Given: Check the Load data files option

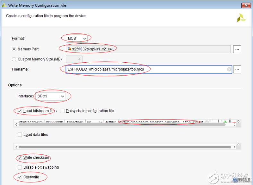Looking at the screenshot, I should [20, 135].
